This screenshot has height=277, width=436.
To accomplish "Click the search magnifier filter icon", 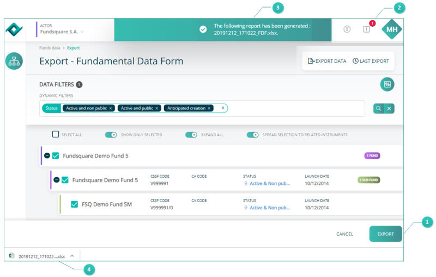I will (x=378, y=109).
